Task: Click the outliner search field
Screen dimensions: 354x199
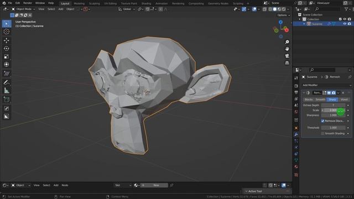Action: point(327,9)
